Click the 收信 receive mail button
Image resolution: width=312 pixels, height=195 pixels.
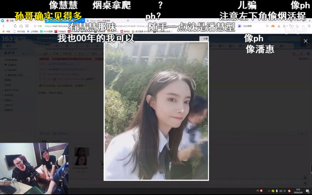point(9,53)
